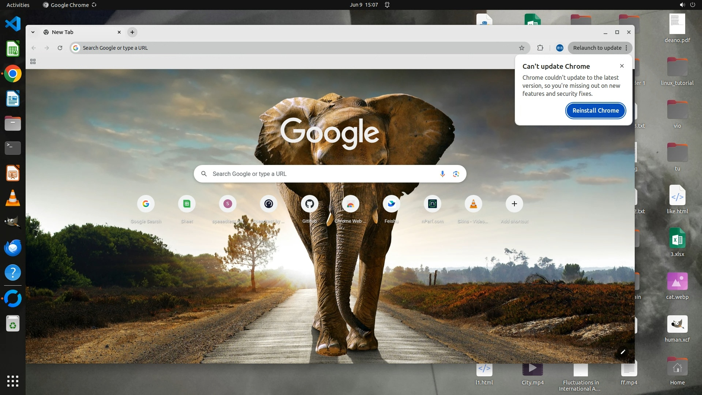Open the apps grid in bookmarks bar
The height and width of the screenshot is (395, 702).
tap(33, 61)
